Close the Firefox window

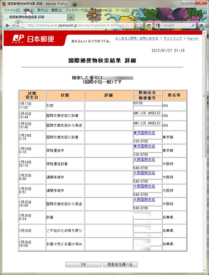click(x=201, y=3)
